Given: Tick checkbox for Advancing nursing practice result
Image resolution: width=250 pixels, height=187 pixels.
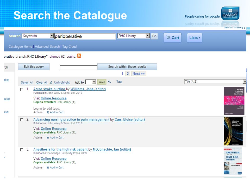Looking at the screenshot, I should coord(22,120).
